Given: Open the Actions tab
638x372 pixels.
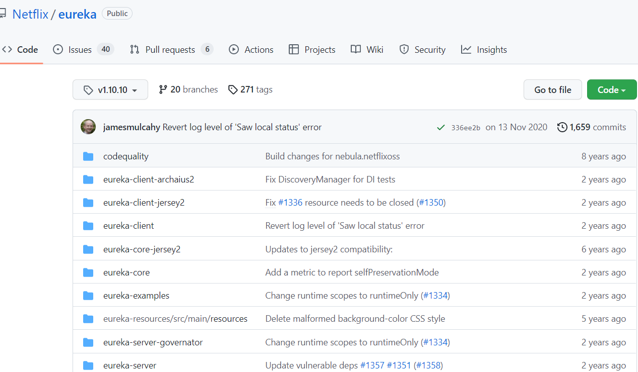Looking at the screenshot, I should 251,50.
